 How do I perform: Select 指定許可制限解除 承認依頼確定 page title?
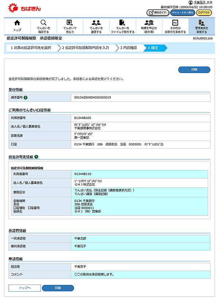tap(34, 38)
